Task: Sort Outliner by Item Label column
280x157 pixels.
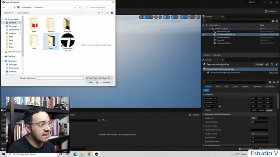Action: (215, 25)
